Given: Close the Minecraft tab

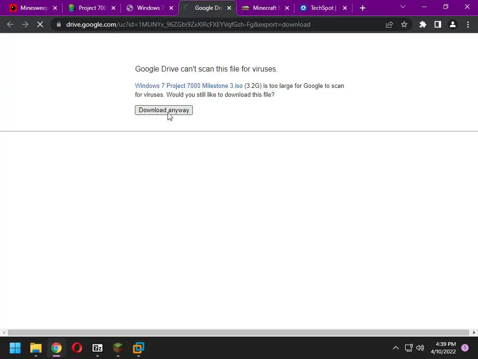Looking at the screenshot, I should tap(287, 8).
